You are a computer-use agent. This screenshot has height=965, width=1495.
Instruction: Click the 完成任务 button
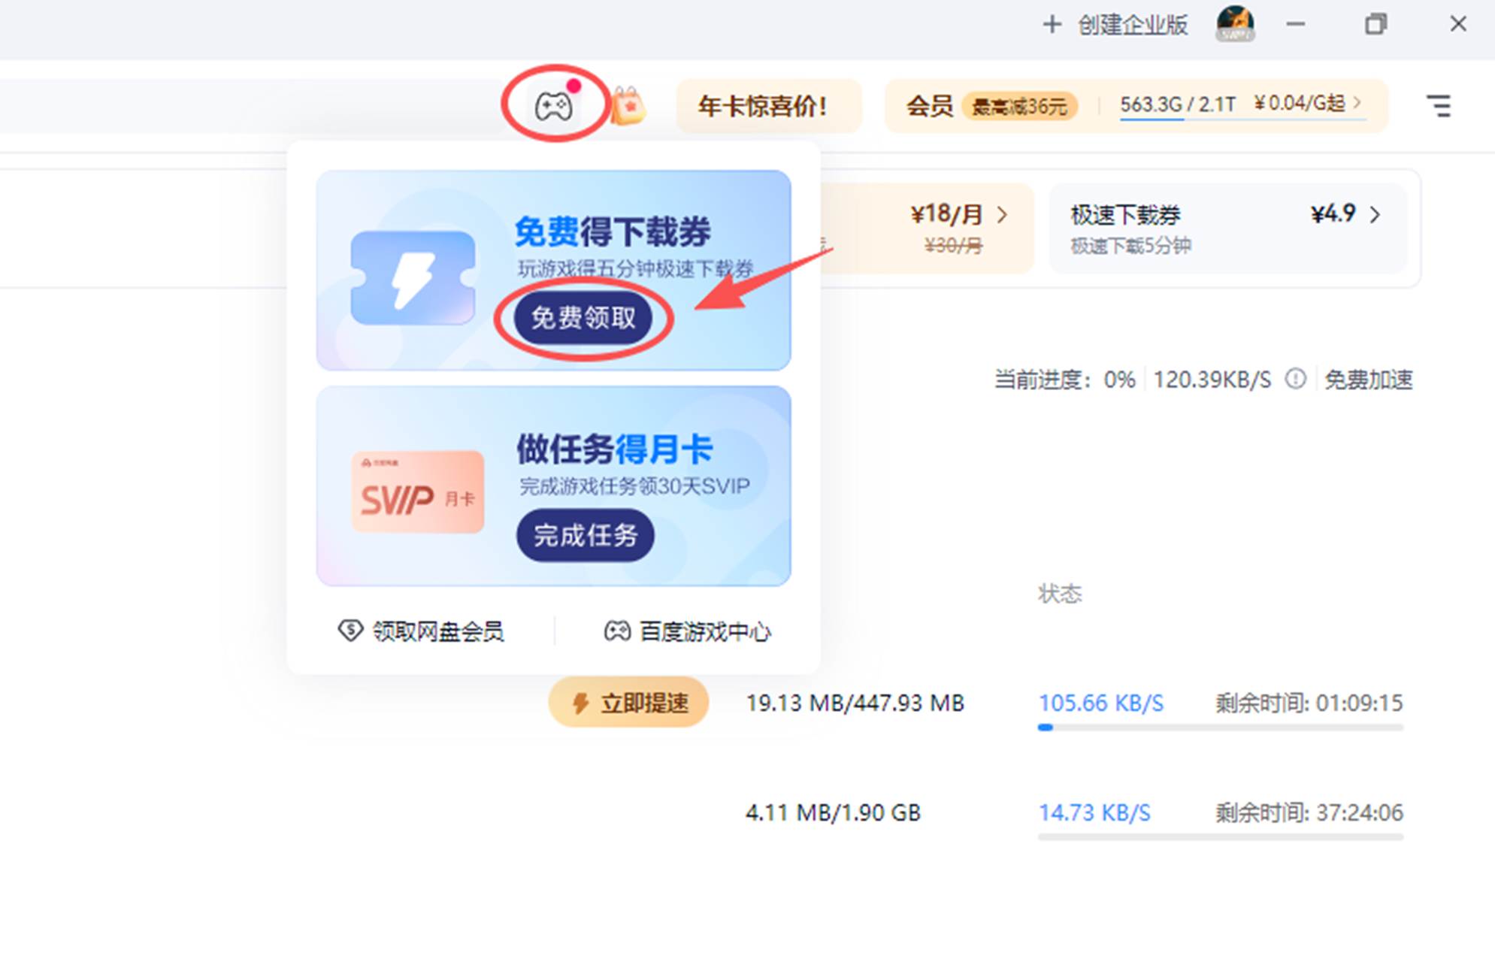click(586, 536)
